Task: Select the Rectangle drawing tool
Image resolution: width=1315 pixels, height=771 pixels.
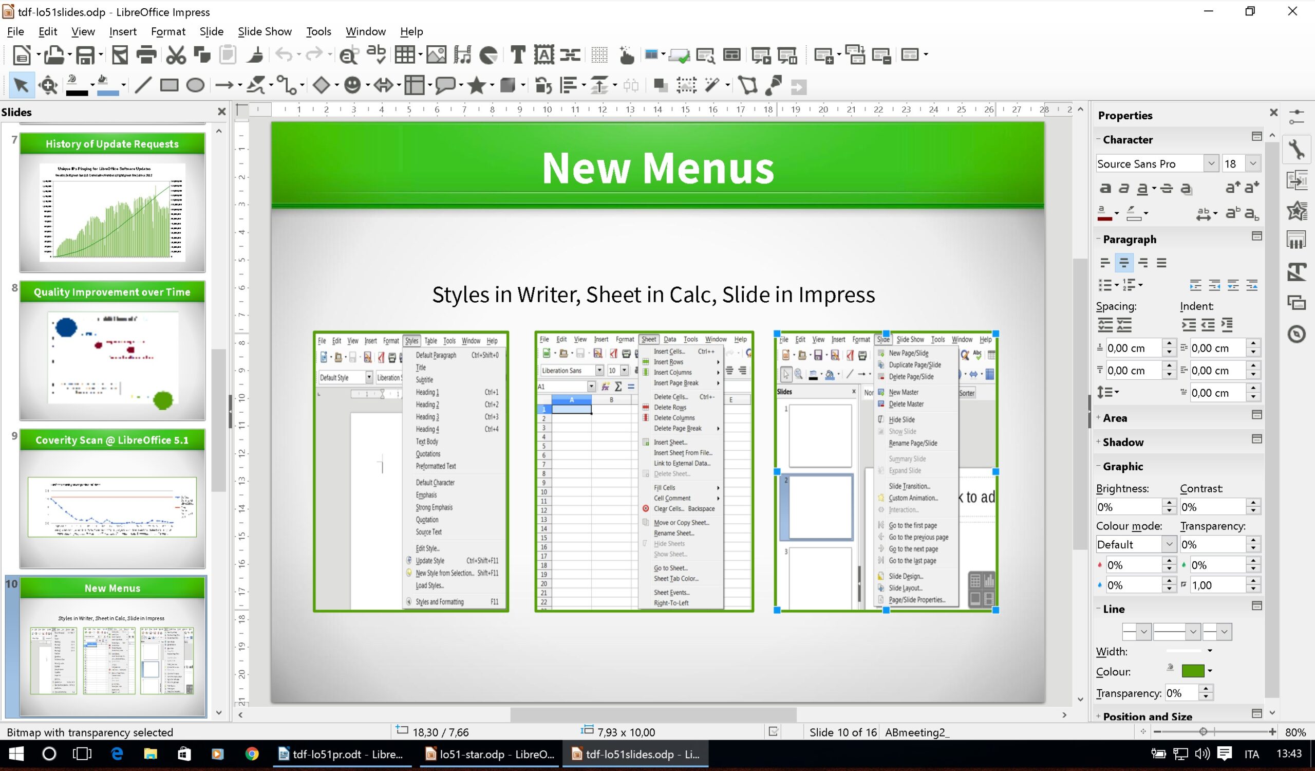Action: tap(169, 85)
